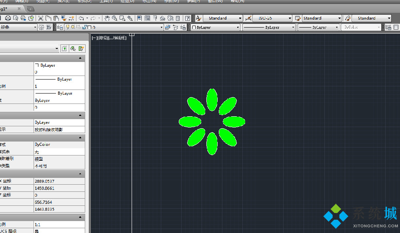Click the Text Style icon

198,18
